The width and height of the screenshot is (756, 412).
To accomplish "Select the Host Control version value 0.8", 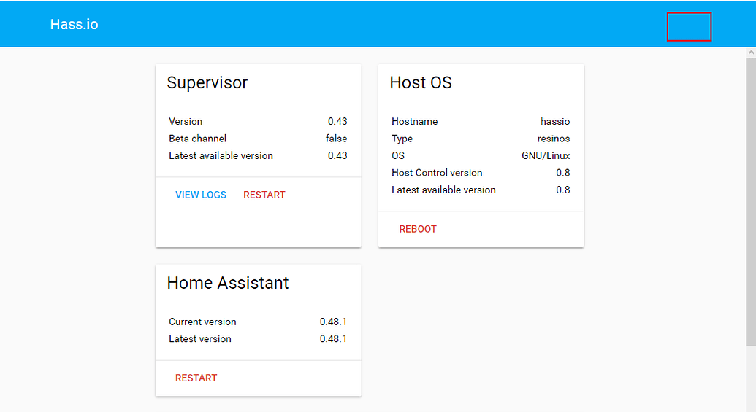I will (x=563, y=173).
